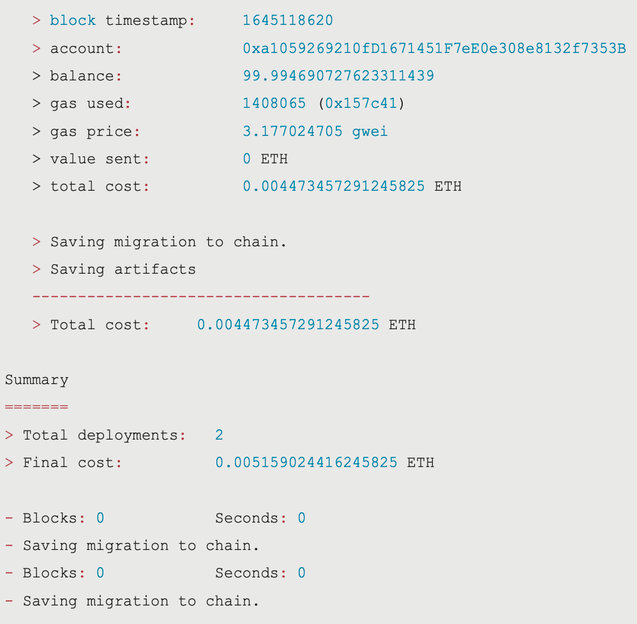
Task: Click the "value sent" label
Action: (96, 159)
